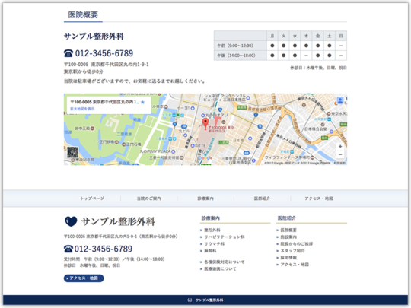411x308 pixels.
Task: Click the satellite view thumbnail on map
Action: coord(72,152)
